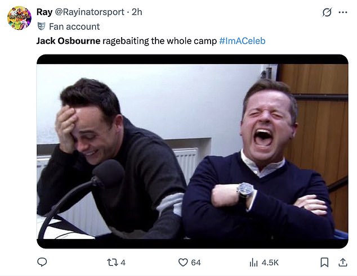Click the display name "Ray"
The image size is (357, 276).
point(44,12)
